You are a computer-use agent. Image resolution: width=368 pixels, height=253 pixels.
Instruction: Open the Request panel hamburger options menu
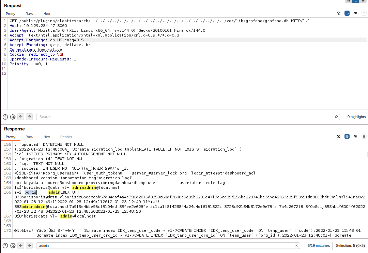coord(364,13)
